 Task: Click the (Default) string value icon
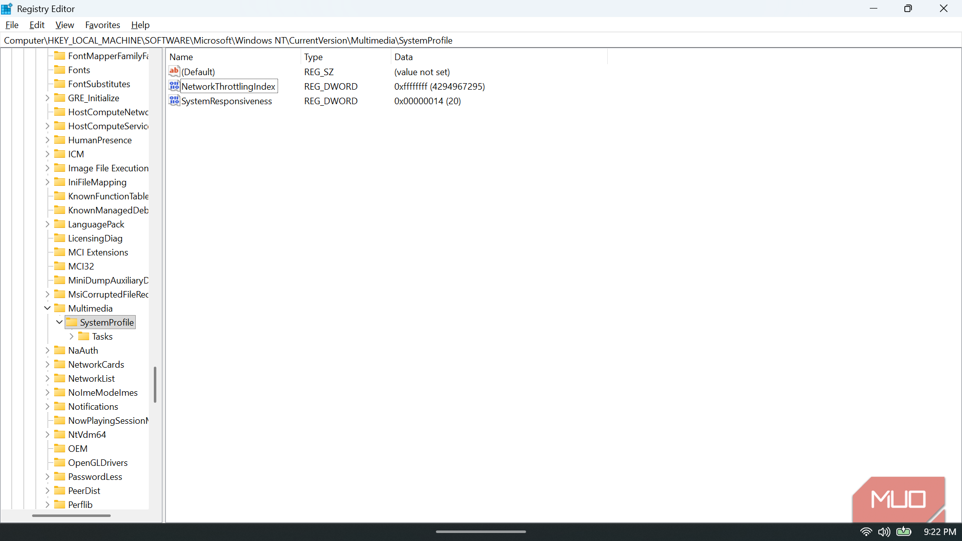[x=174, y=72]
